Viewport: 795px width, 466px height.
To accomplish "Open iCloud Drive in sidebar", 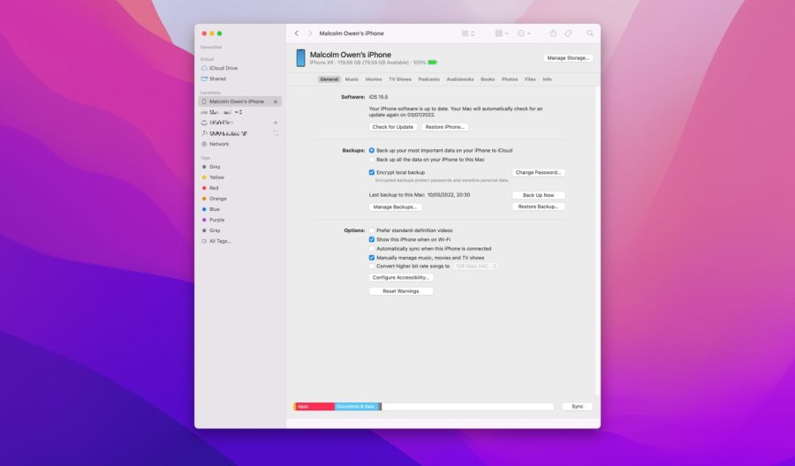I will click(223, 68).
